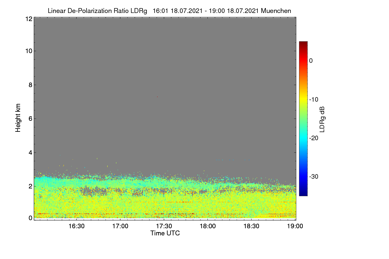
Task: Click the 12 km height tick label
Action: click(x=28, y=19)
